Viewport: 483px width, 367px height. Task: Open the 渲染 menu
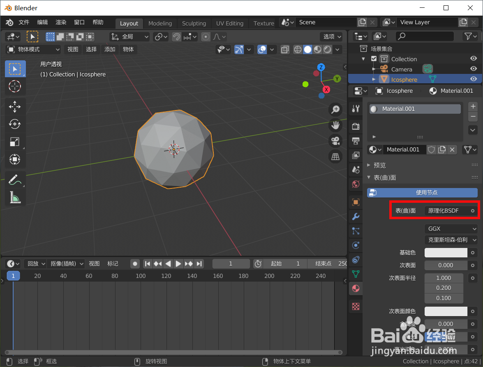(x=61, y=22)
